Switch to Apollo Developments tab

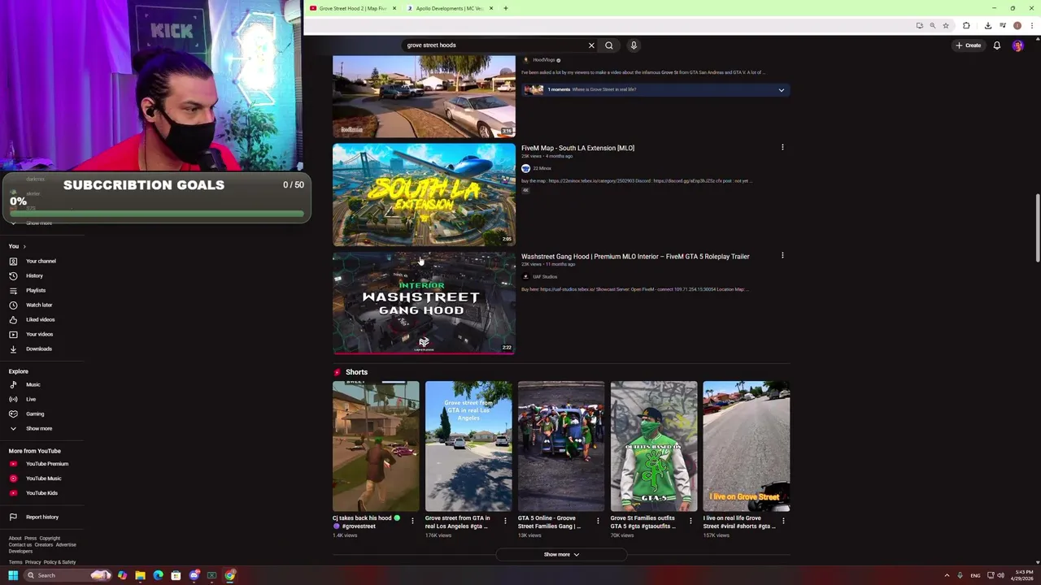pos(449,8)
